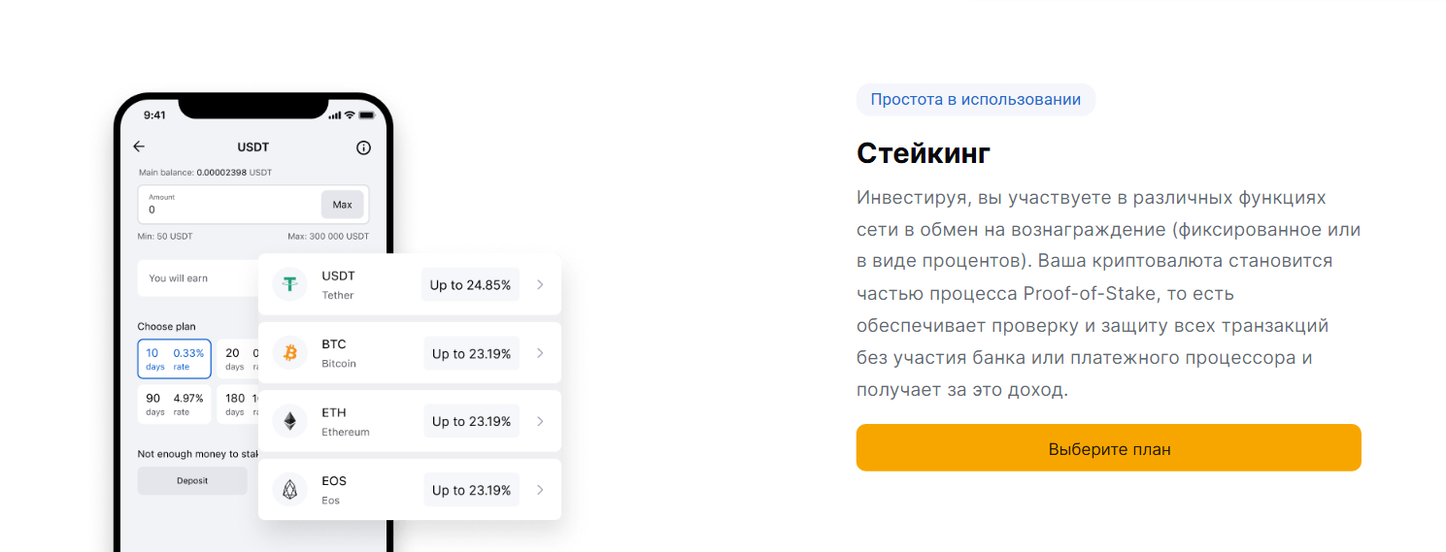Expand the USDT row chevron arrow
Viewport: 1446px width, 552px height.
coord(540,285)
